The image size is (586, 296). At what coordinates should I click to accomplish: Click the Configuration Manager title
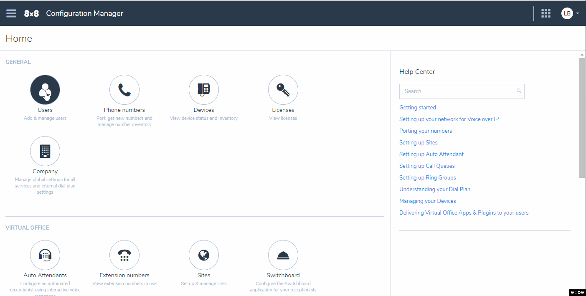click(84, 13)
